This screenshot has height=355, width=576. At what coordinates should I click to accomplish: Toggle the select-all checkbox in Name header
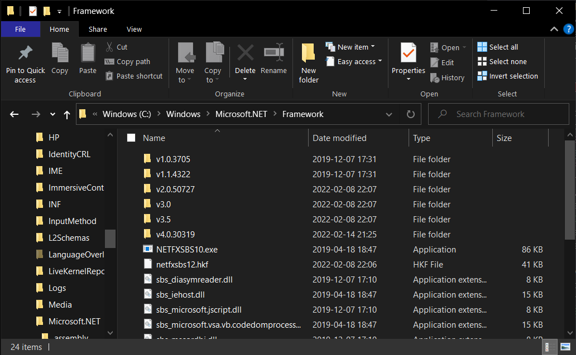(x=131, y=138)
